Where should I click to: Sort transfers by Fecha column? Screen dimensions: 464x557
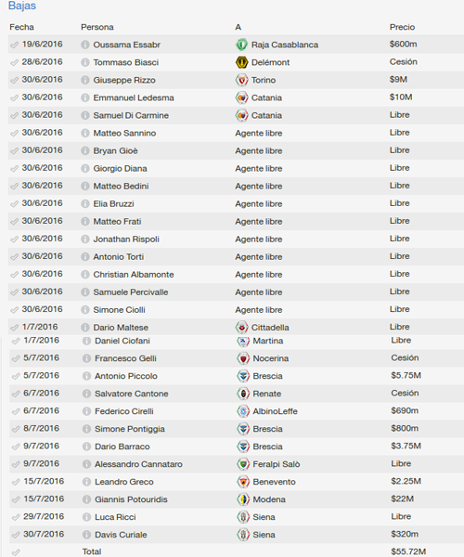pos(21,27)
